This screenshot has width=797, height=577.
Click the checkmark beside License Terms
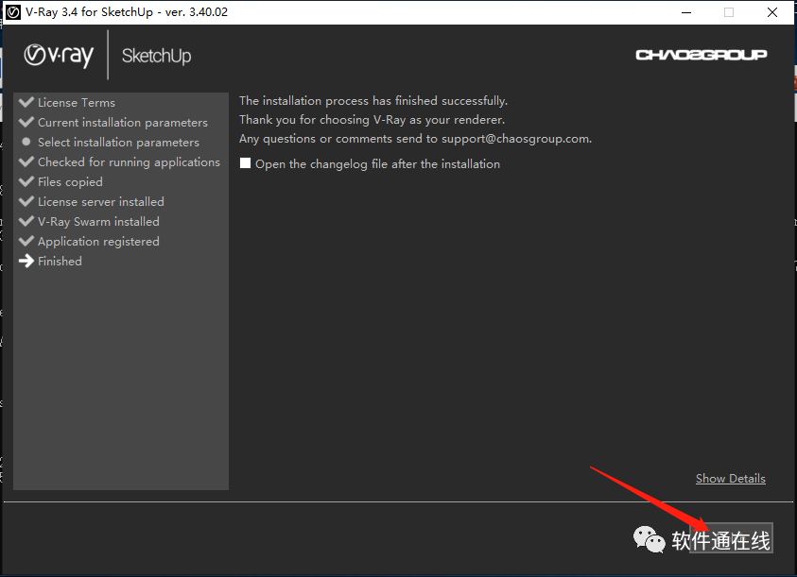[x=26, y=102]
